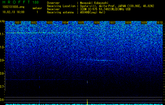This screenshot has height=105, width=165.
Task: Click the 1601 time marker
Action: coord(18,23)
